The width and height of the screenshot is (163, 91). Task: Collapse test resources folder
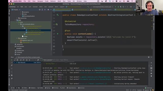17,38
